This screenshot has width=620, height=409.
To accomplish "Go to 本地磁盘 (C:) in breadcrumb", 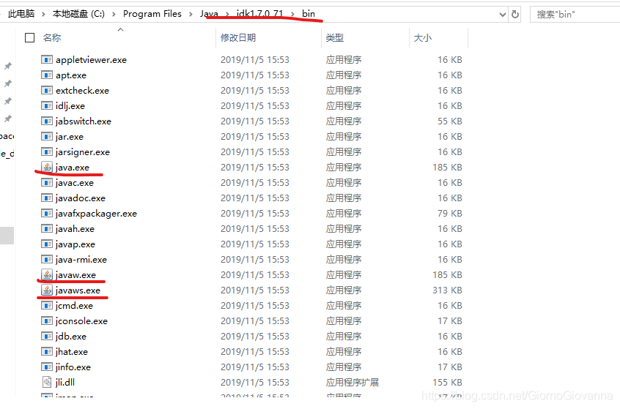I will click(78, 14).
